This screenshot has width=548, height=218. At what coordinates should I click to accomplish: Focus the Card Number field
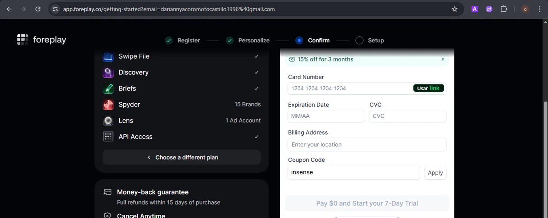[x=367, y=88]
